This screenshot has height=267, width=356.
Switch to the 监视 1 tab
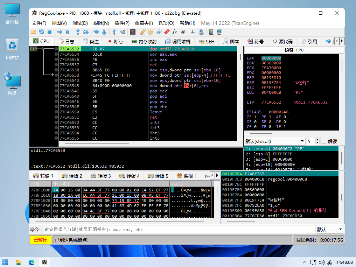click(x=187, y=176)
